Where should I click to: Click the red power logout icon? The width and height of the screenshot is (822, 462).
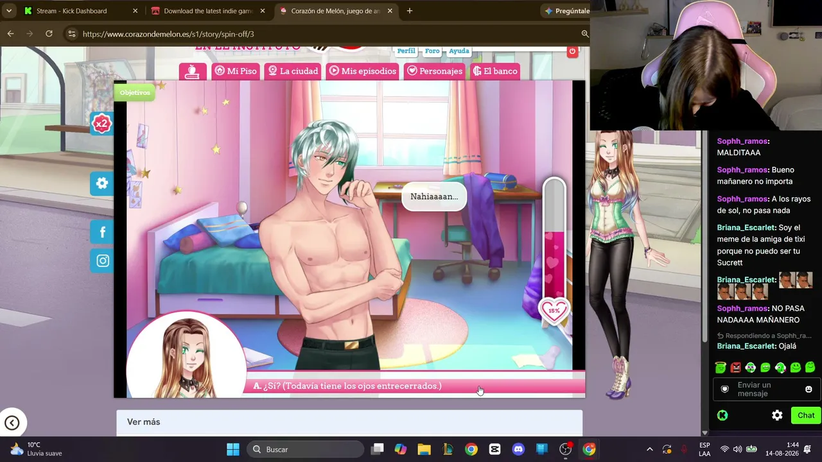coord(572,51)
